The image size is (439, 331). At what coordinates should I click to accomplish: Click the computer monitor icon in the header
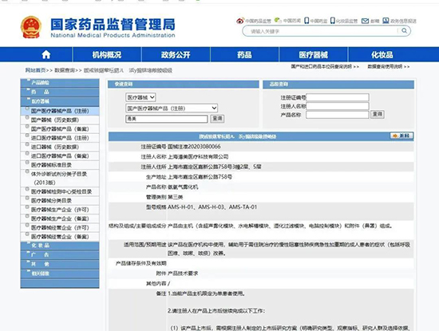pos(386,21)
